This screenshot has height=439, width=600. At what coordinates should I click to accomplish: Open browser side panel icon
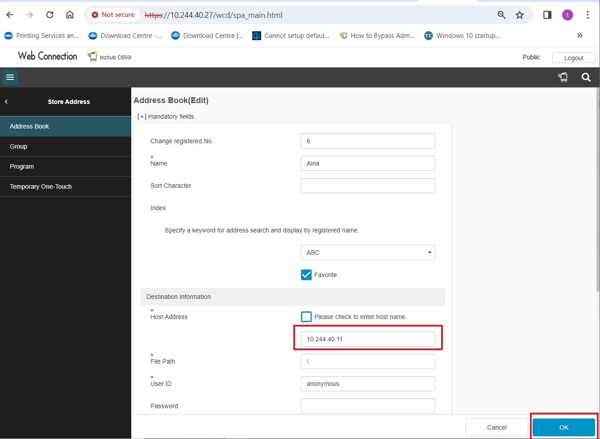[x=547, y=15]
